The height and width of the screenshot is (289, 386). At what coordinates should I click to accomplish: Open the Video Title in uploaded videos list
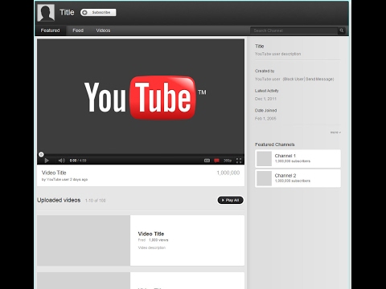[151, 234]
